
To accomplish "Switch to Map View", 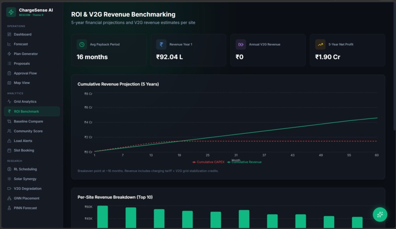I will 32,83.
